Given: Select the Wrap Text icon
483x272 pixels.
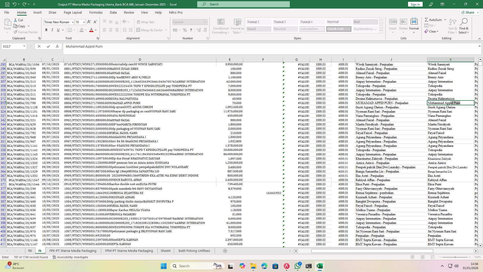Looking at the screenshot, I should (x=139, y=22).
